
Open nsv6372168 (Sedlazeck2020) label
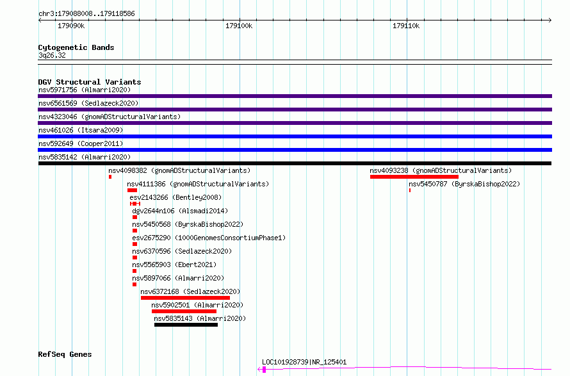[190, 291]
